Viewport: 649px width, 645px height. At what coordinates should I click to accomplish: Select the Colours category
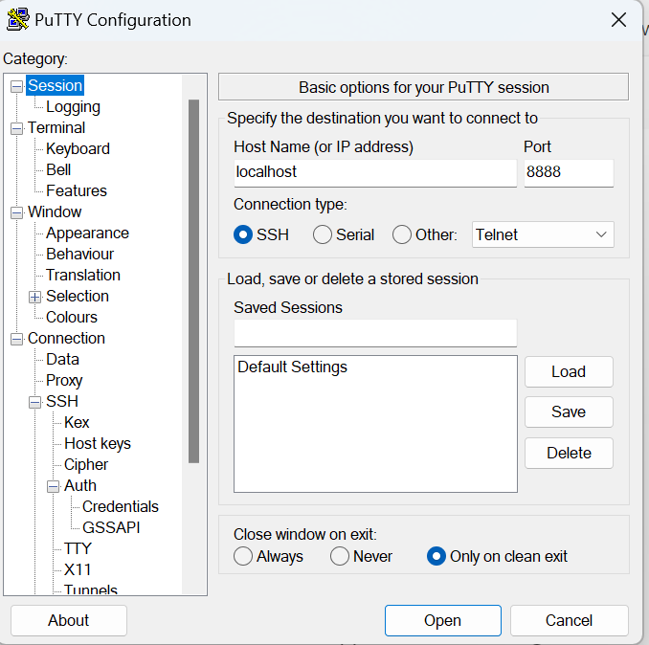click(x=72, y=317)
